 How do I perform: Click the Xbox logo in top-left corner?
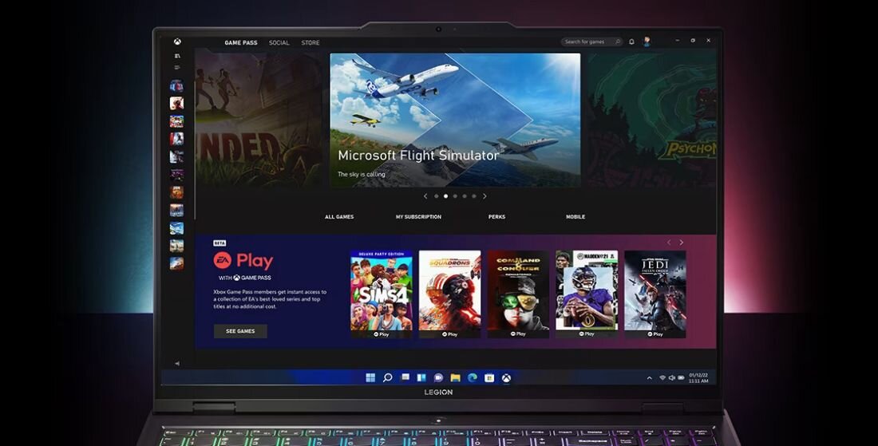pyautogui.click(x=177, y=42)
